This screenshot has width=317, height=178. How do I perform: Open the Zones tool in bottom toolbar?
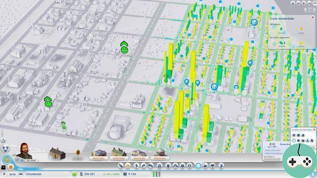128,166
